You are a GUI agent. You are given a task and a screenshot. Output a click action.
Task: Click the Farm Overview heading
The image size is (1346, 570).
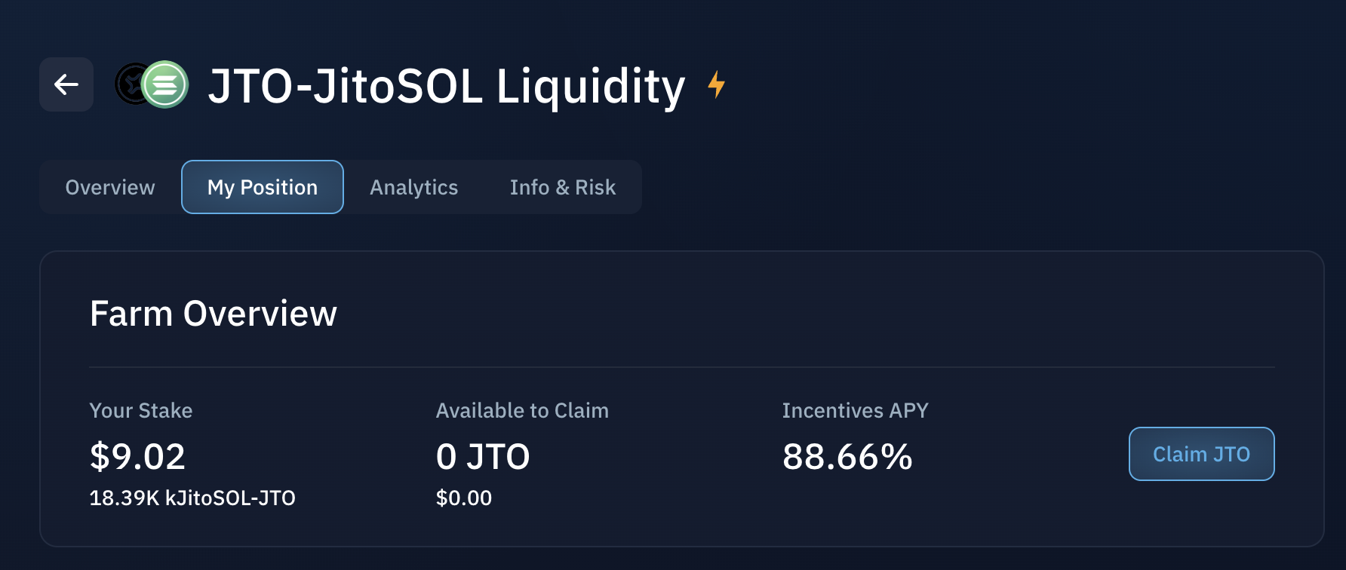coord(214,314)
